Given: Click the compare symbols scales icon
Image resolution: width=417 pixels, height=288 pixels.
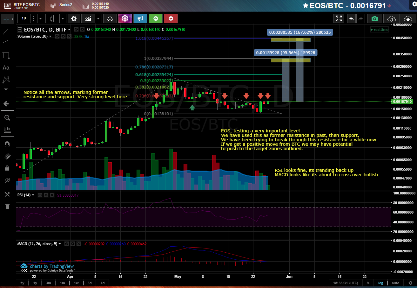Looking at the screenshot, I should pyautogui.click(x=110, y=18).
